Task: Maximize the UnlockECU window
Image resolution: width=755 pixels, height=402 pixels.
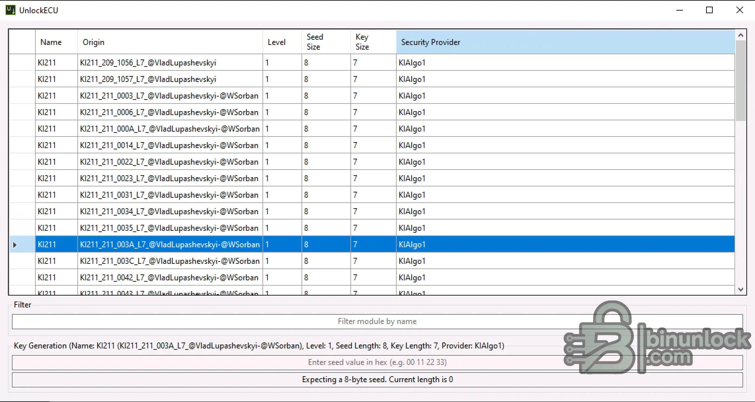Action: [709, 10]
